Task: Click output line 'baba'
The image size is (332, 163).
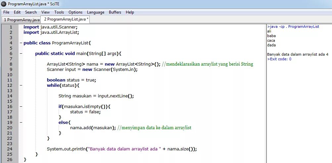Action: pyautogui.click(x=271, y=36)
